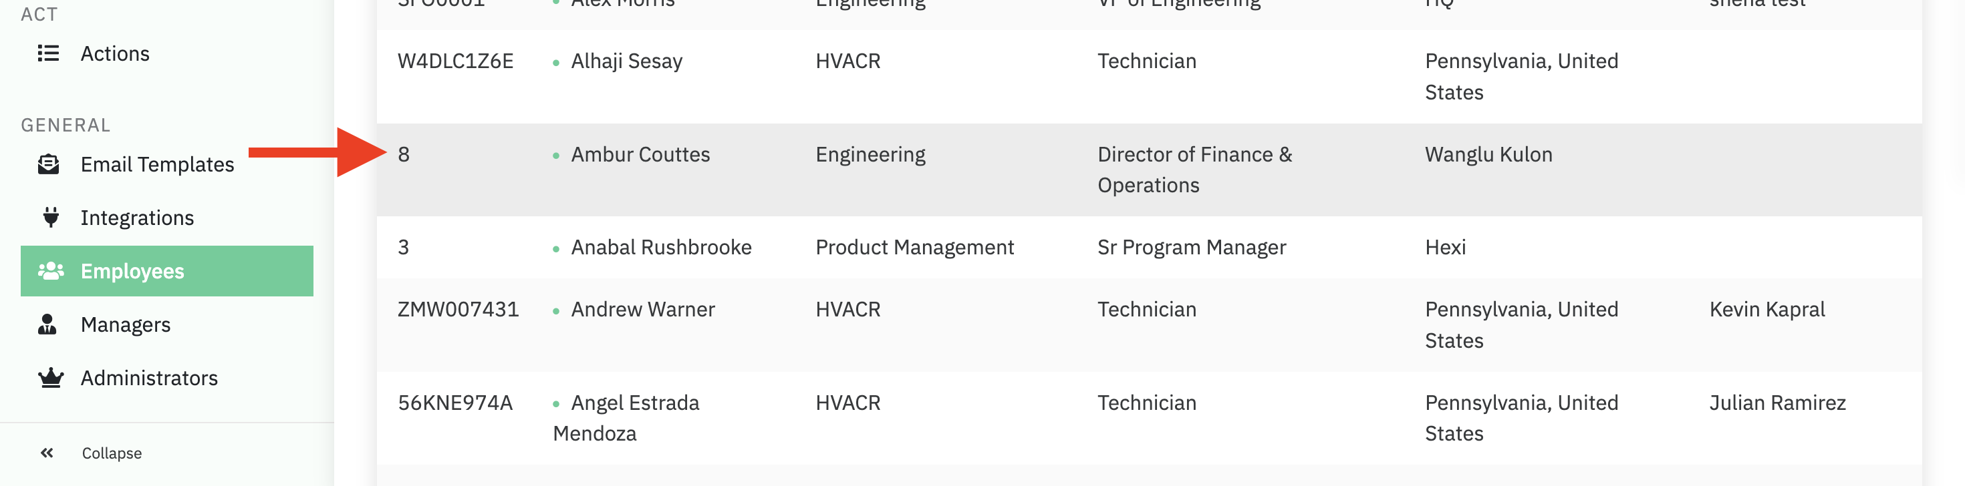Open the Email Templates page
This screenshot has width=1965, height=486.
click(x=157, y=164)
